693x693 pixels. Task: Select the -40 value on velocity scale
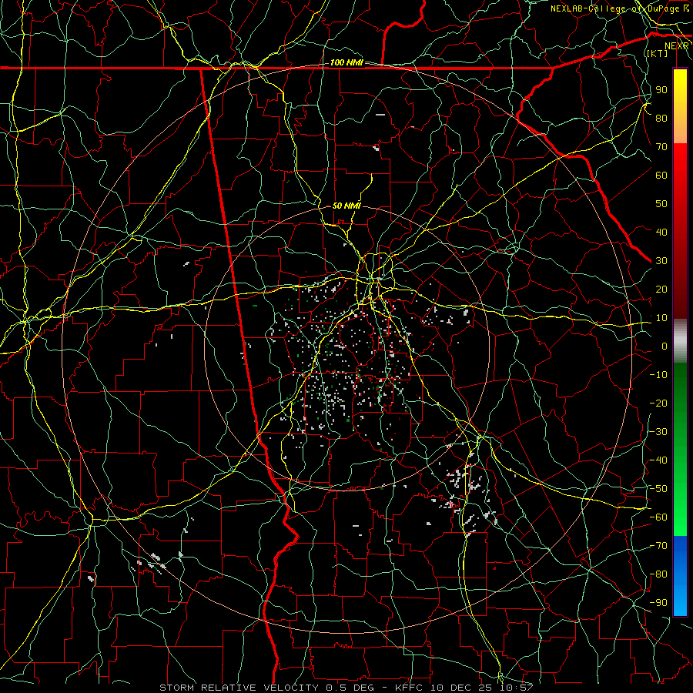click(x=658, y=460)
